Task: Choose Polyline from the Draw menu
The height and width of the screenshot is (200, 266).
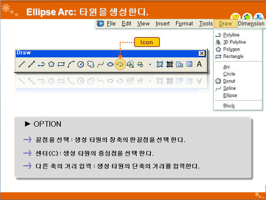Action: coord(231,35)
